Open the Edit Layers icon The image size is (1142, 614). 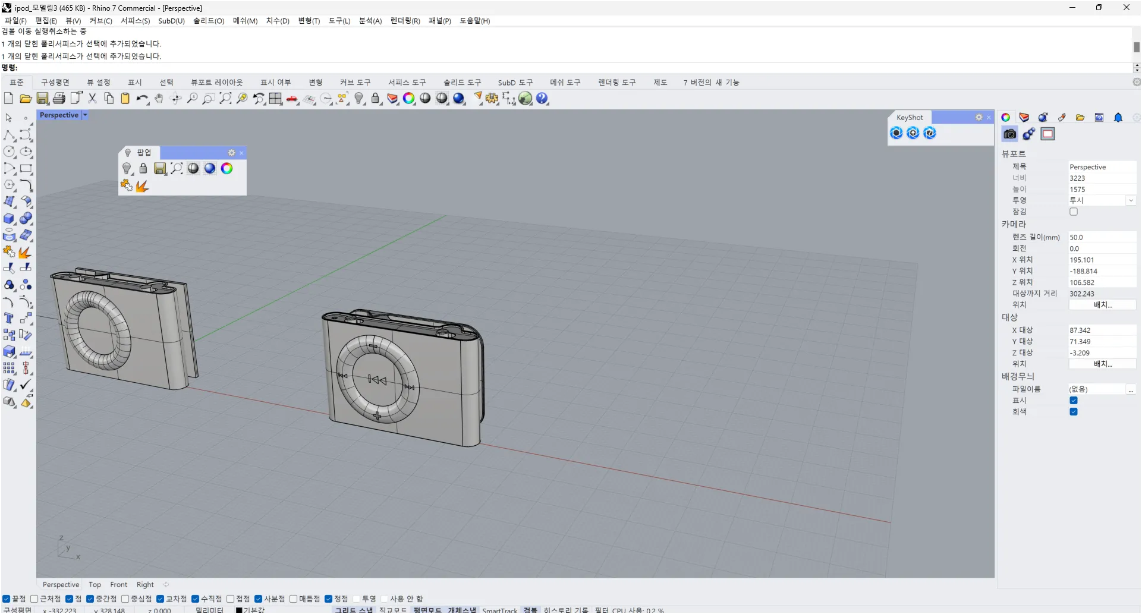click(392, 99)
